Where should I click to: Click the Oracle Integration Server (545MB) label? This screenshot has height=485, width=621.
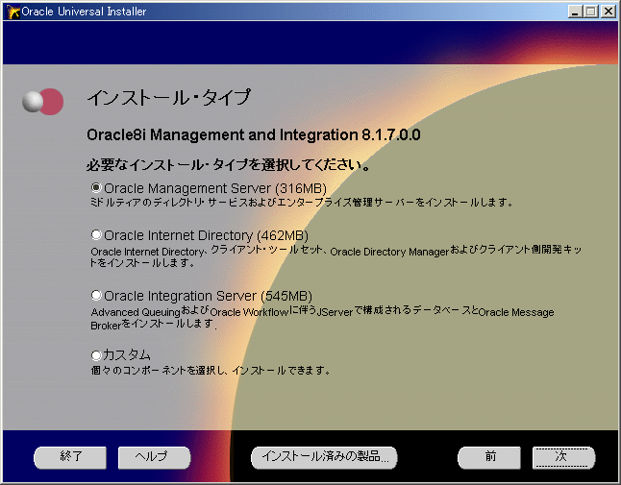(208, 296)
